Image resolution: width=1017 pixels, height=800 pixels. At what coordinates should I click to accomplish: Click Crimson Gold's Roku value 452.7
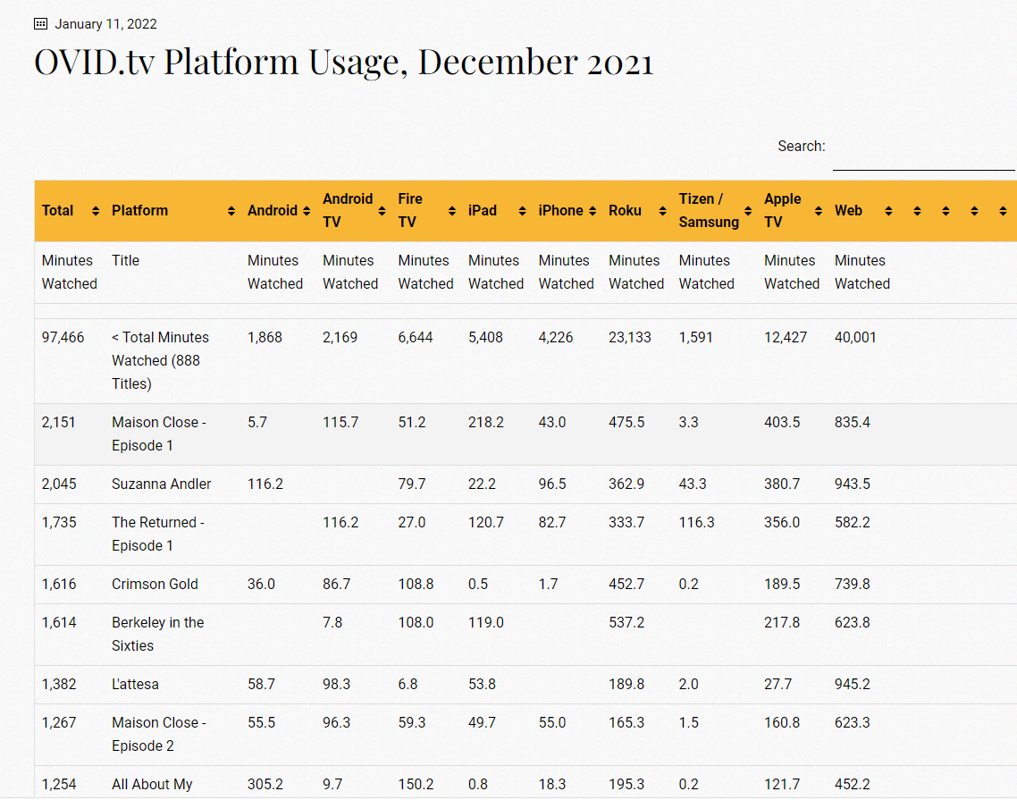(x=626, y=584)
